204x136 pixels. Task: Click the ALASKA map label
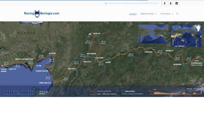pos(27,33)
